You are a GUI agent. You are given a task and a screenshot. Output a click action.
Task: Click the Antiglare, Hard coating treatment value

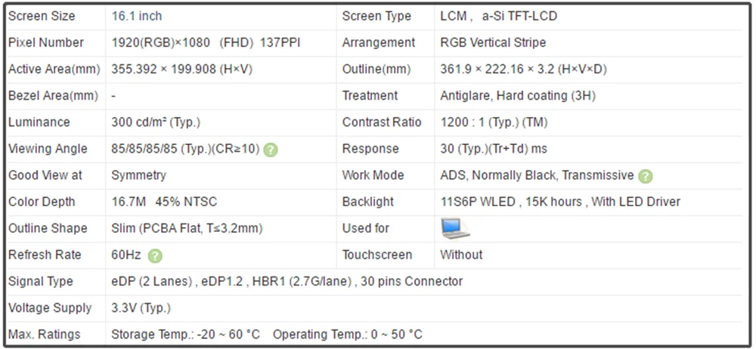[x=518, y=96]
